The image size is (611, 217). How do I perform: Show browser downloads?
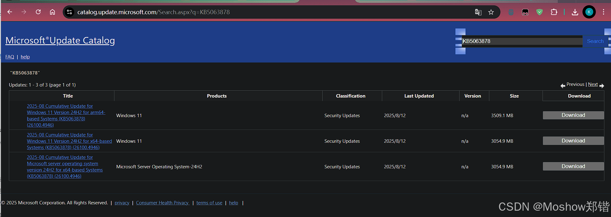575,12
